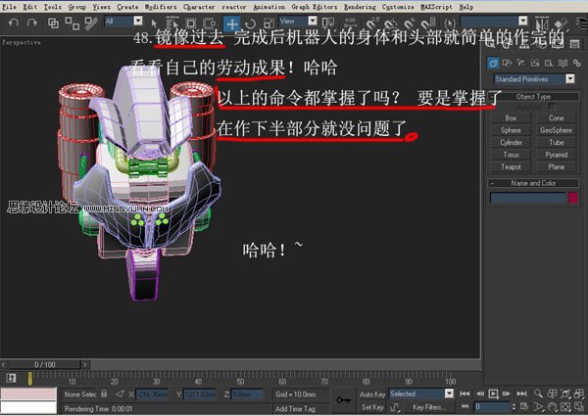
Task: Toggle Angle Snap
Action: [390, 23]
